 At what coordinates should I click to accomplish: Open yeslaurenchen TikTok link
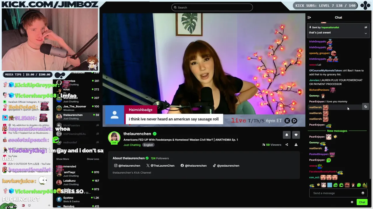(226, 165)
